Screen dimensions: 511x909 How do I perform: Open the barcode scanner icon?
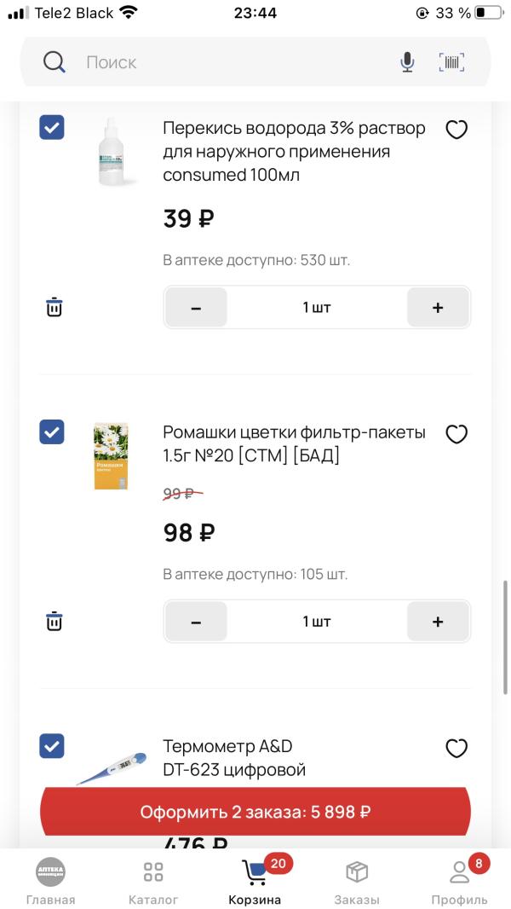click(452, 62)
